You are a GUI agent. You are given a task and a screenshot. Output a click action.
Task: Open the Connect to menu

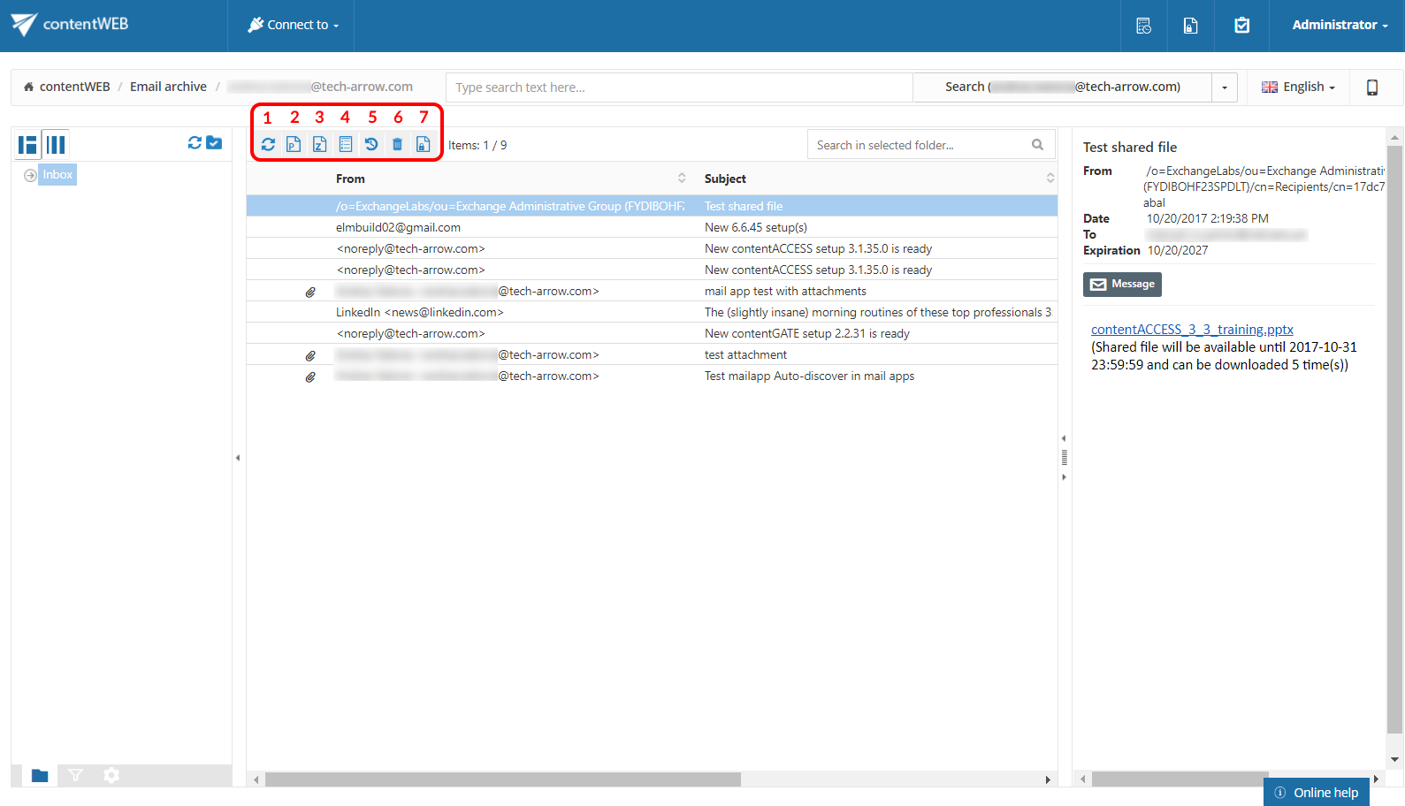(x=294, y=25)
